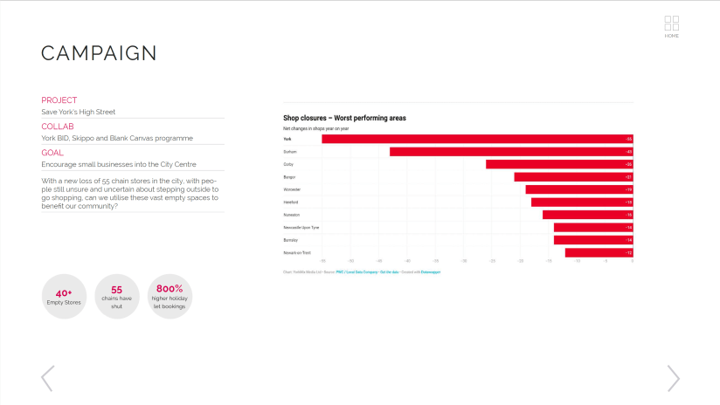Screen dimensions: 720x405
Task: Click the Newcastle Upon Tyne label
Action: pos(301,227)
